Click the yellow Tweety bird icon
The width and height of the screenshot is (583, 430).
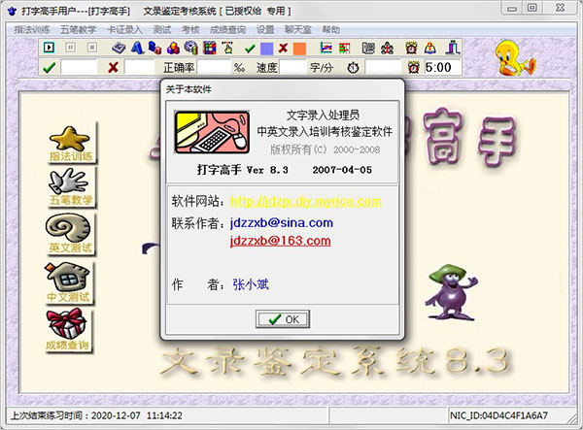(515, 57)
